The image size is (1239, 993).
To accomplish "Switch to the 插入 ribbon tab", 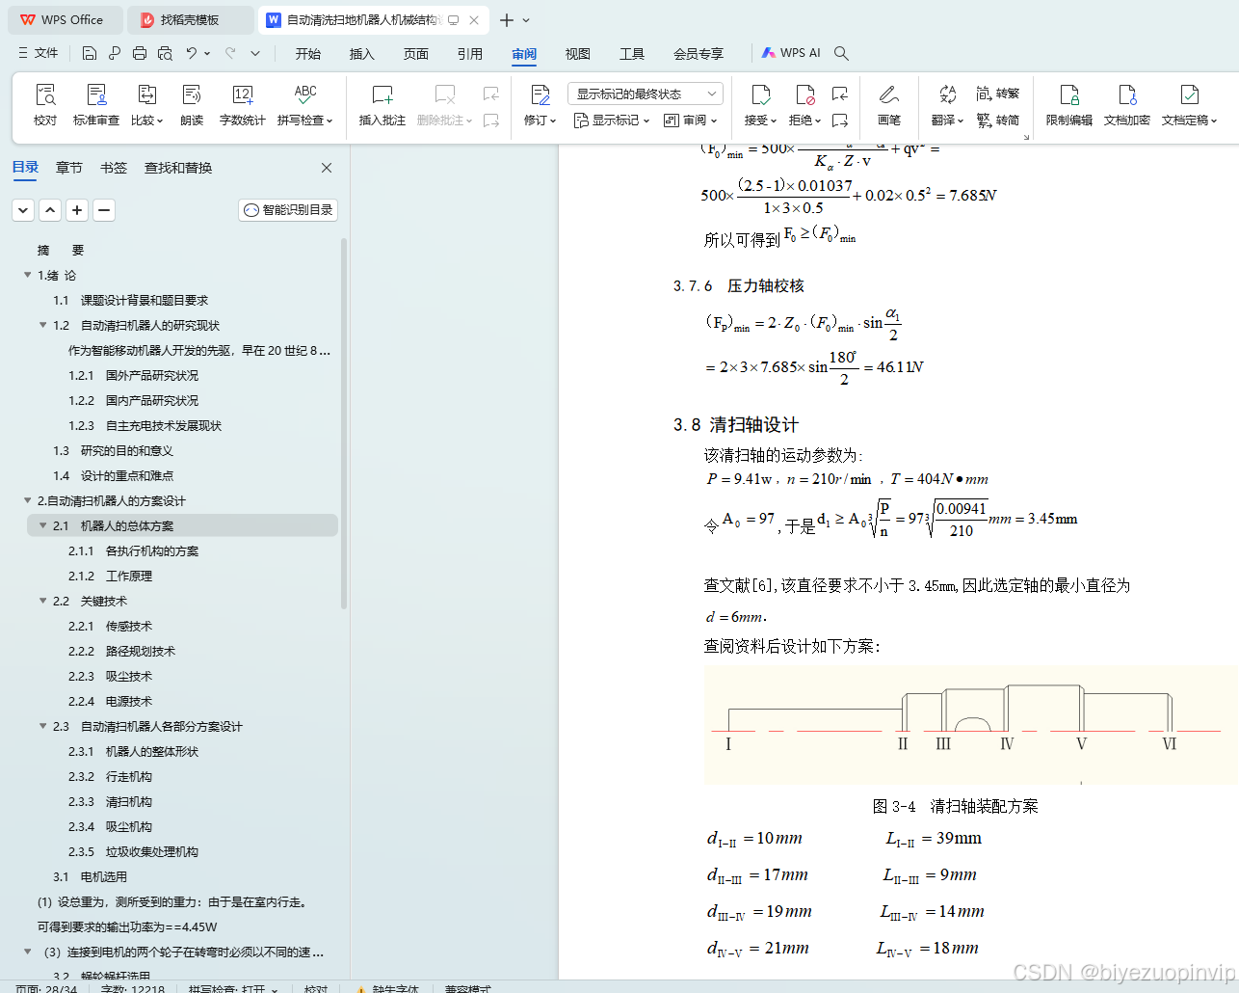I will [362, 54].
